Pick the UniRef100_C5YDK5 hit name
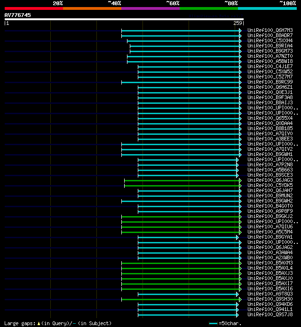The height and width of the screenshot is (327, 301). coord(270,186)
